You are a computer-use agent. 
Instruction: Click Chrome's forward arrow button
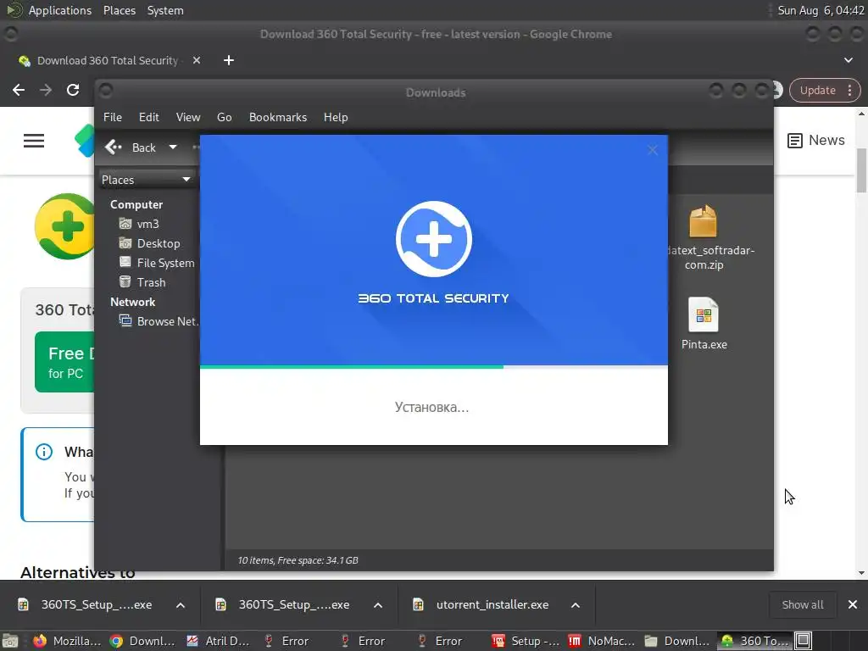pos(46,90)
